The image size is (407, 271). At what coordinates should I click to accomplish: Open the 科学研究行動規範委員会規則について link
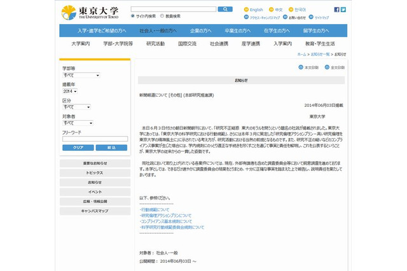point(172,227)
